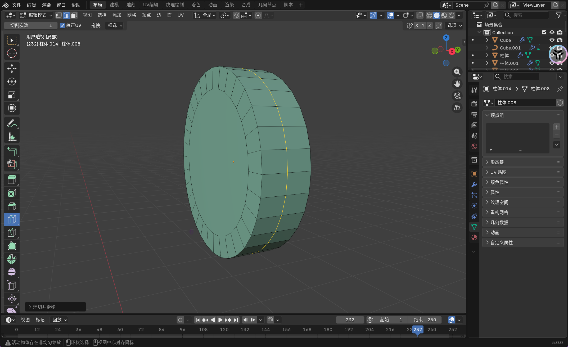Click the Annotate pencil tool
This screenshot has height=347, width=568.
[12, 123]
